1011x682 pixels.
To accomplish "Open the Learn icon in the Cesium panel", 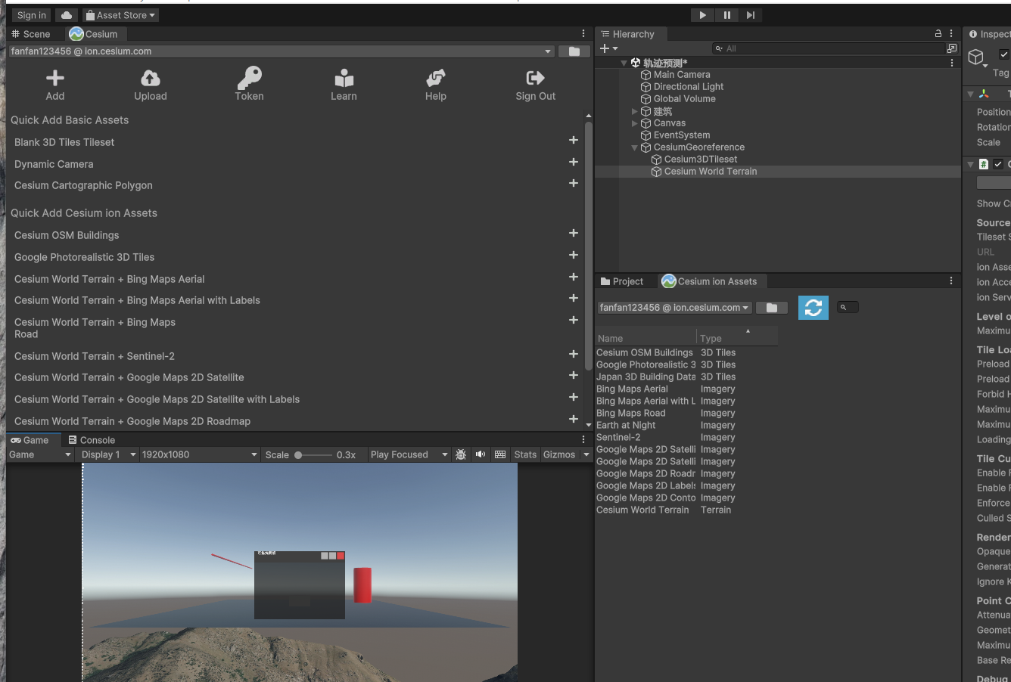I will 344,78.
